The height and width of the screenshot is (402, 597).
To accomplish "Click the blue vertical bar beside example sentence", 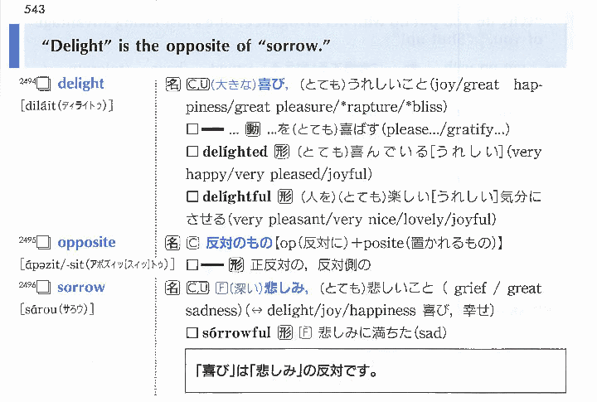I will click(x=14, y=46).
